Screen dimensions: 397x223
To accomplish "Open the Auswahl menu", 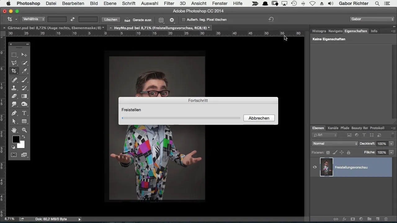I will [x=149, y=3].
